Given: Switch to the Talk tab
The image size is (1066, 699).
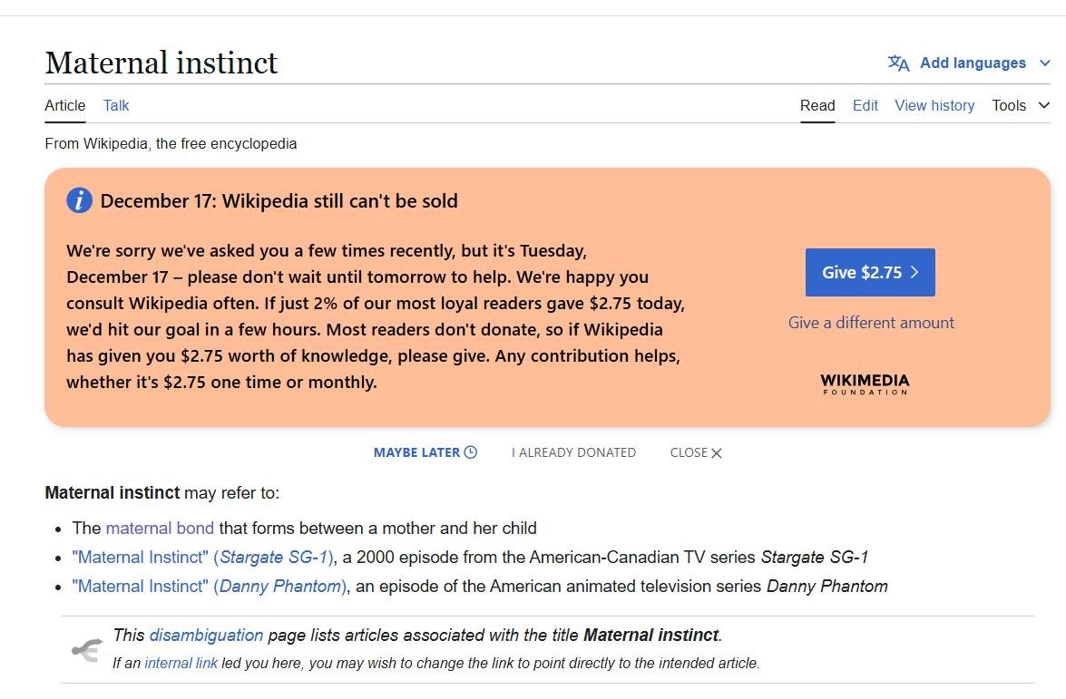Looking at the screenshot, I should click(x=116, y=106).
